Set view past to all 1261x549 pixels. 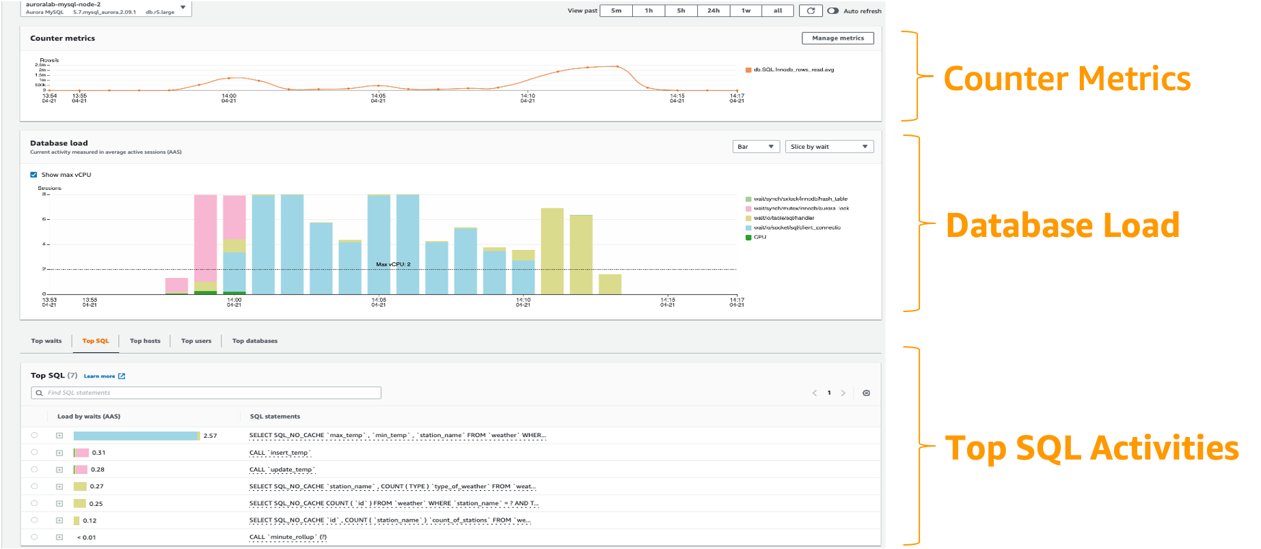click(778, 11)
